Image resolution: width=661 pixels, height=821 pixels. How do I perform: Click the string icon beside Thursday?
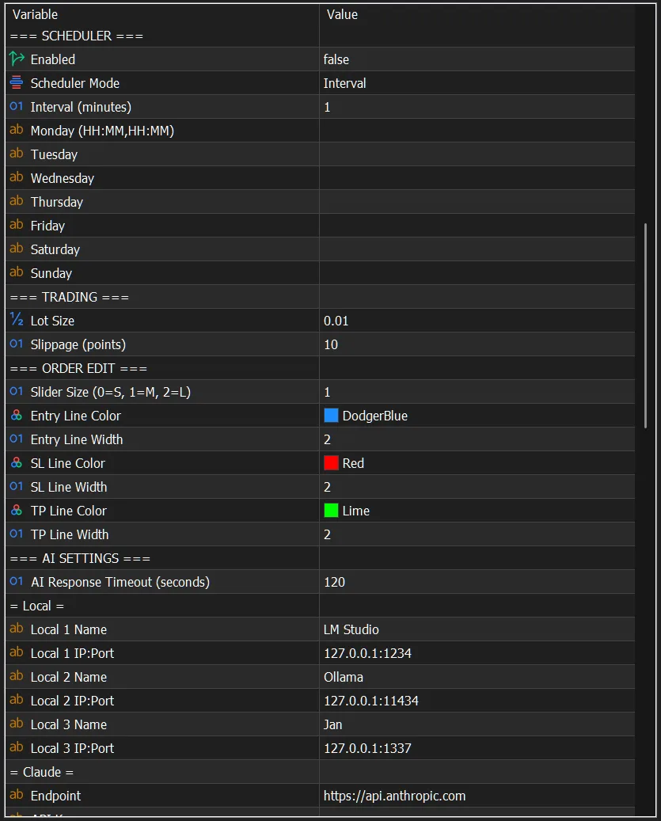coord(17,201)
